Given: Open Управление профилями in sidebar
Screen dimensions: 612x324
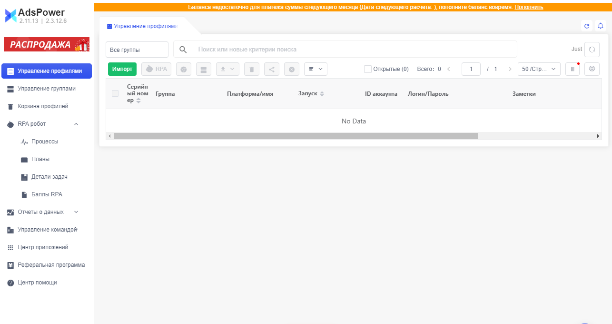Looking at the screenshot, I should tap(47, 71).
